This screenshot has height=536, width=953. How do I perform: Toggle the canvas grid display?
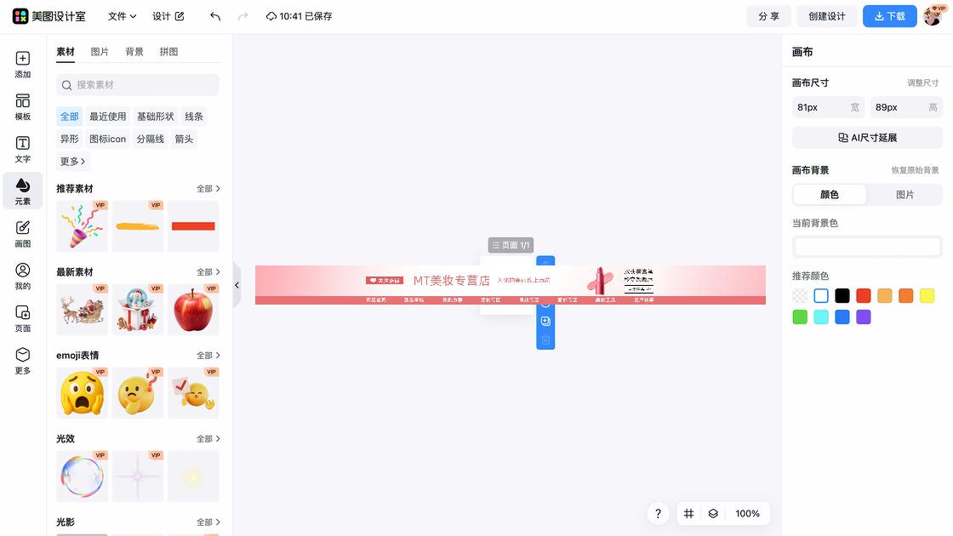[x=688, y=514]
